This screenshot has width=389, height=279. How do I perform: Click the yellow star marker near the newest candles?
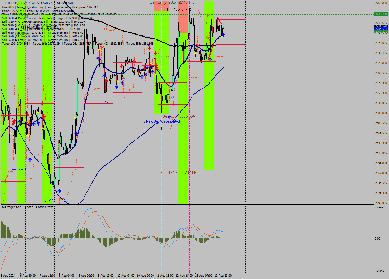[222, 37]
